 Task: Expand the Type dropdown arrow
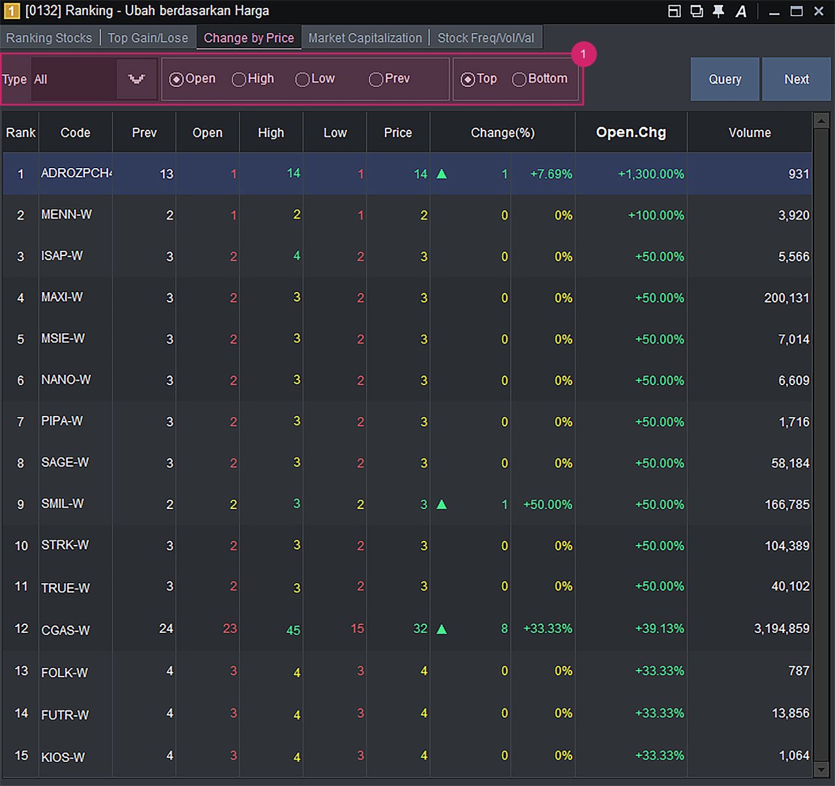(x=136, y=80)
